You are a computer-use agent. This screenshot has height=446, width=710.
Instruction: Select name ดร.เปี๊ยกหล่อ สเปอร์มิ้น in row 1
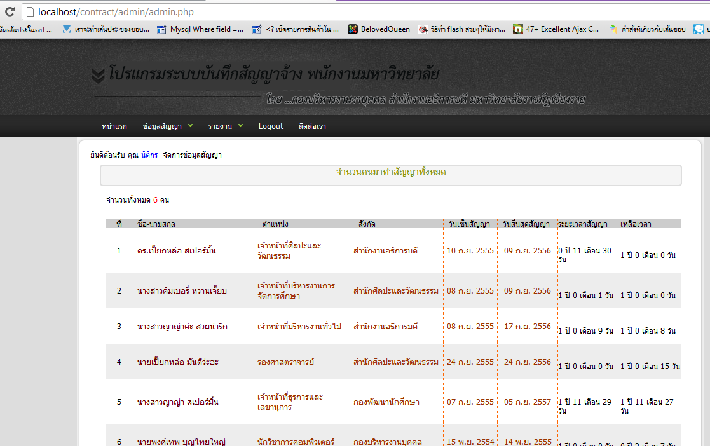pyautogui.click(x=177, y=250)
